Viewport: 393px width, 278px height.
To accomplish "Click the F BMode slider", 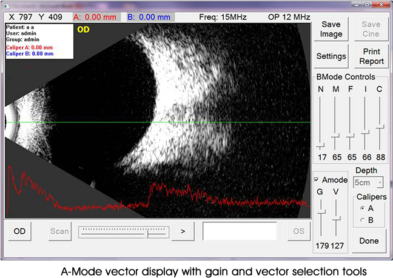I will pyautogui.click(x=351, y=136).
